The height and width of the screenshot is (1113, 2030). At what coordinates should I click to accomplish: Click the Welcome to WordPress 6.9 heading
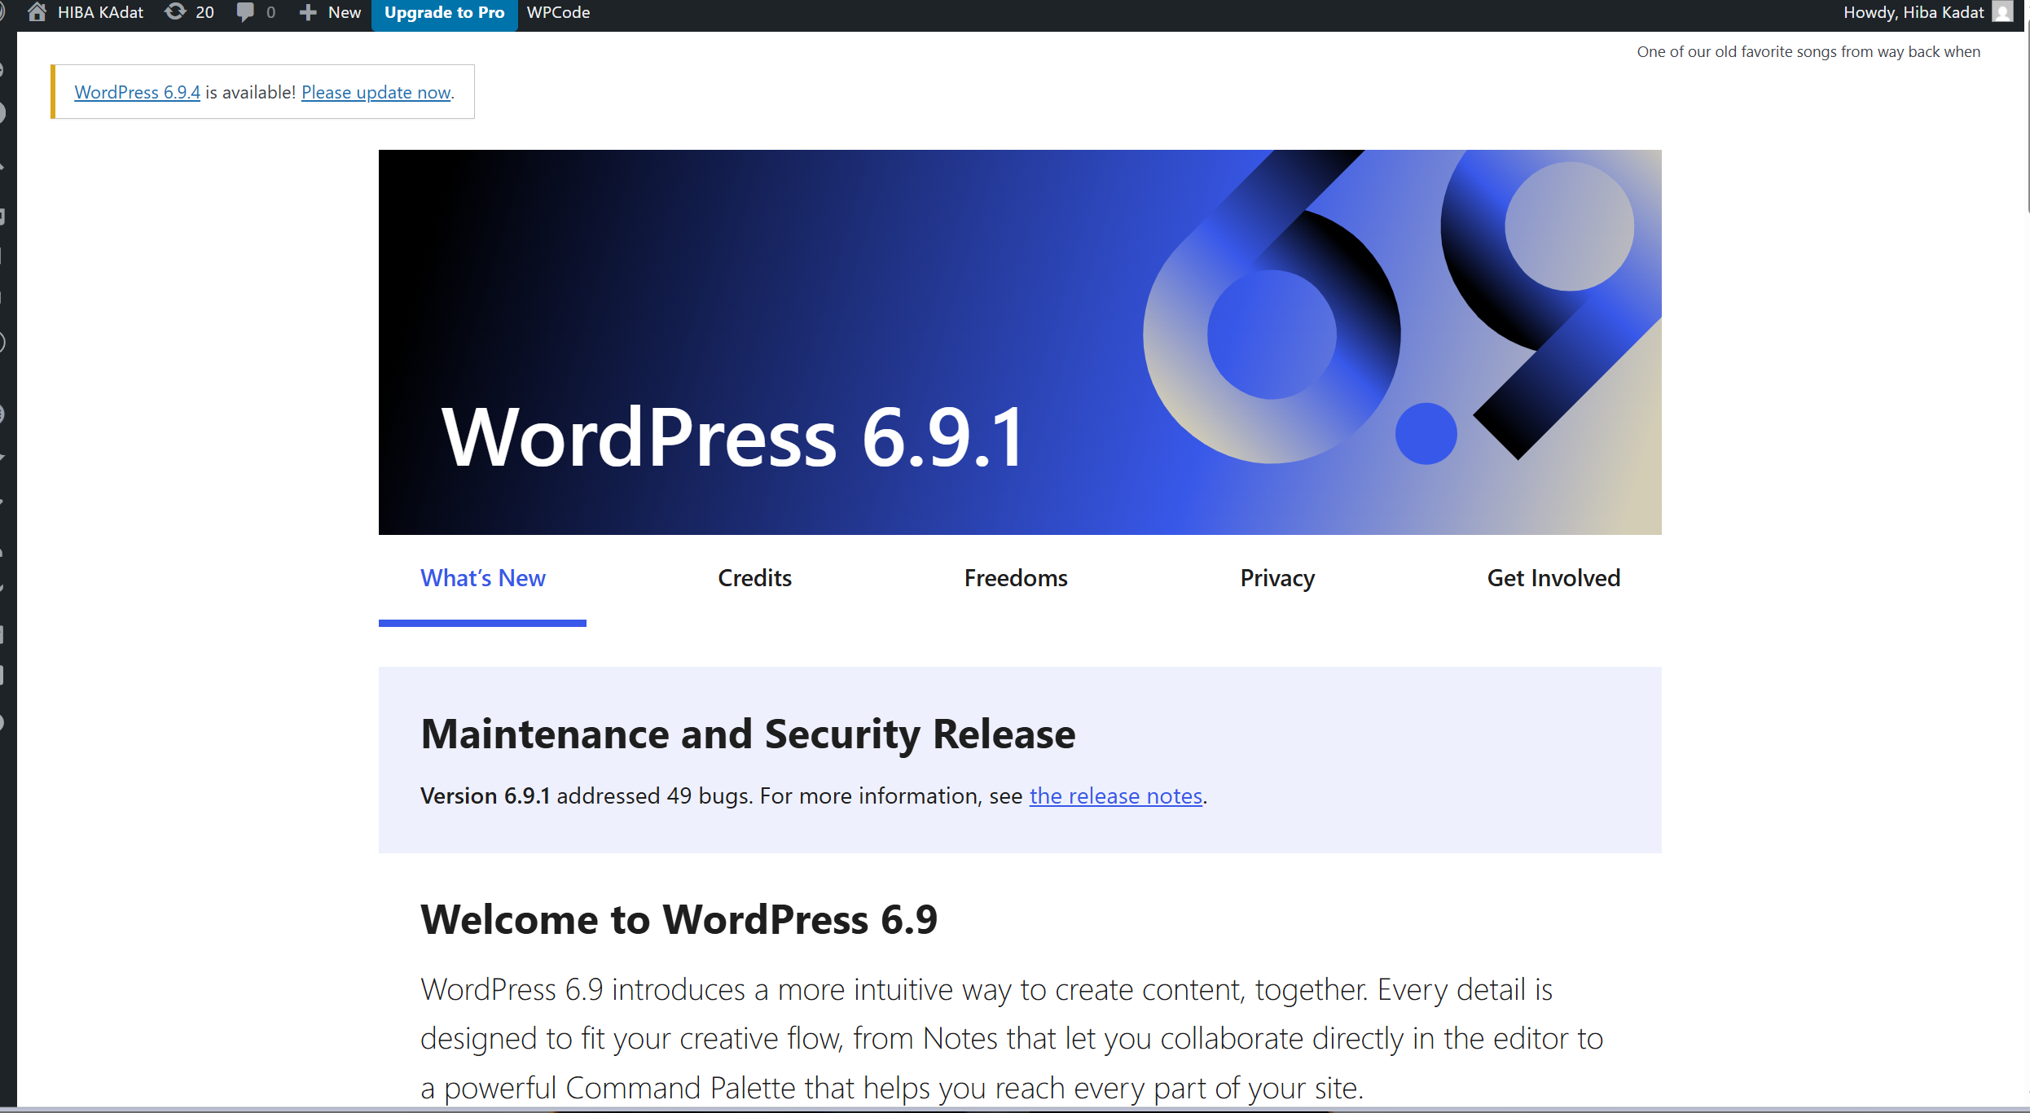pos(679,919)
